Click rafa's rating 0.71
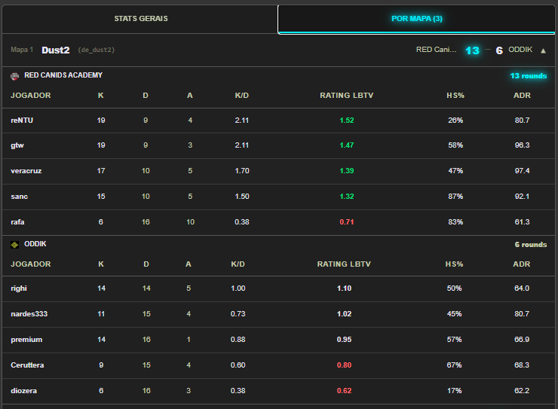Image resolution: width=558 pixels, height=409 pixels. (347, 222)
